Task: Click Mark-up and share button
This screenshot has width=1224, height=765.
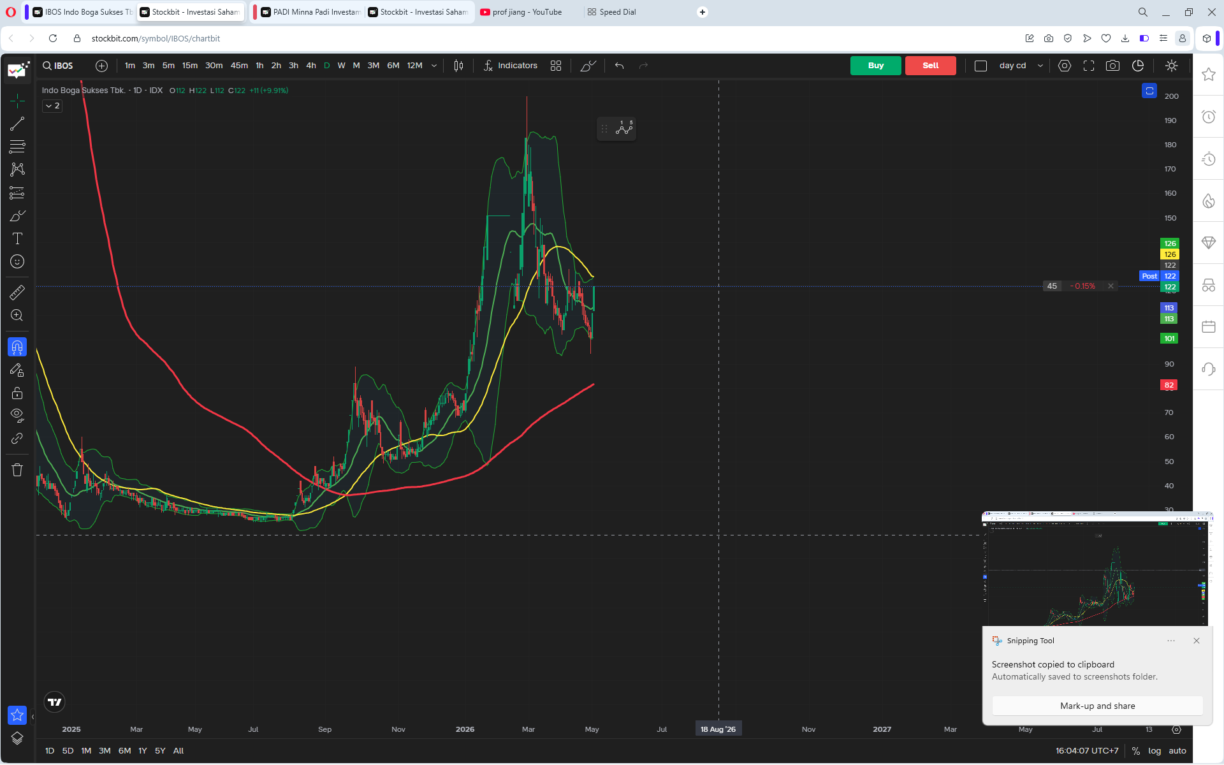Action: click(1097, 706)
